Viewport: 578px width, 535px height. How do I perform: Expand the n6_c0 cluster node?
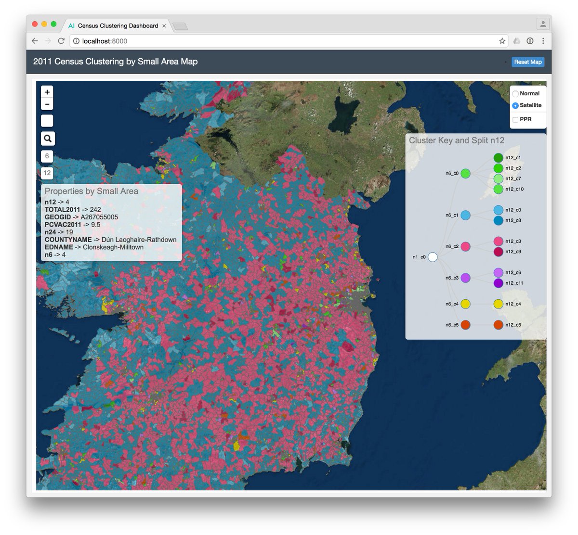click(x=465, y=173)
